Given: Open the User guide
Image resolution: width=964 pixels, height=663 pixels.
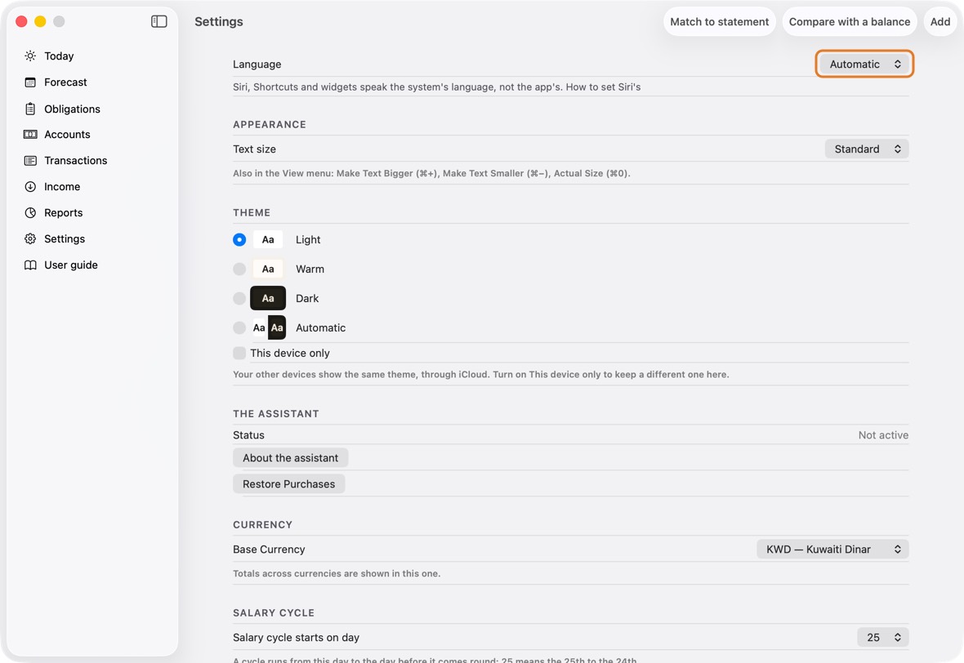Looking at the screenshot, I should pyautogui.click(x=71, y=265).
